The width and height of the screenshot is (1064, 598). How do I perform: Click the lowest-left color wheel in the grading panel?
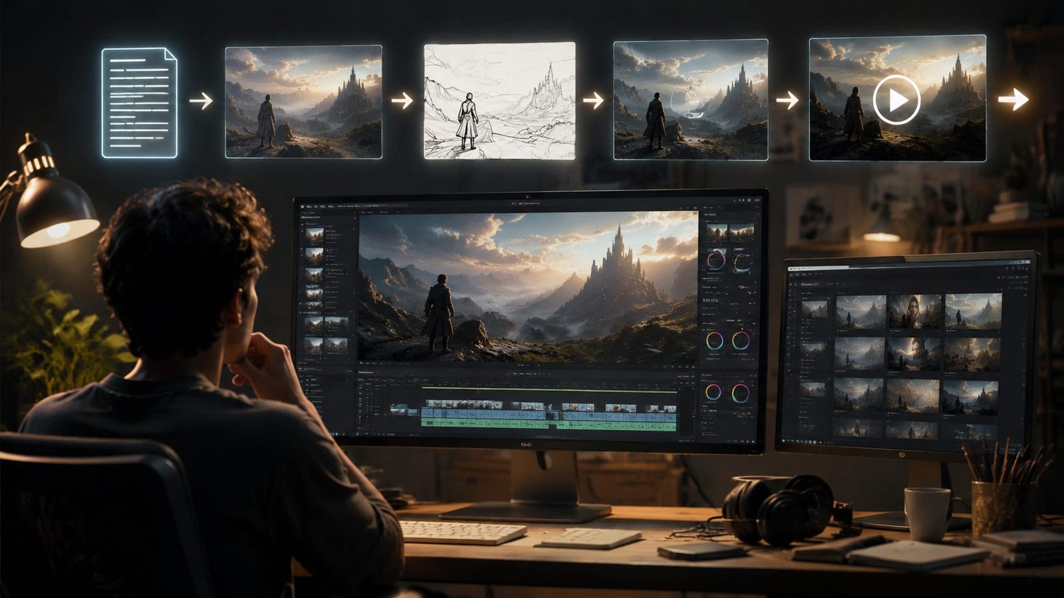[714, 393]
